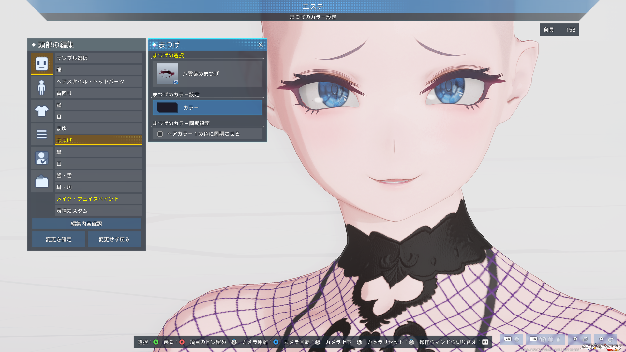Select the head editing face icon tab
Screen dimensions: 626x352
(x=42, y=64)
